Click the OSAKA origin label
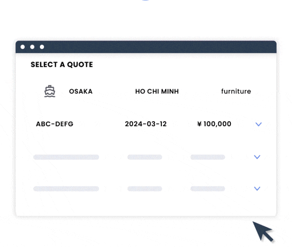Viewport: 292px width, 247px height. point(80,92)
